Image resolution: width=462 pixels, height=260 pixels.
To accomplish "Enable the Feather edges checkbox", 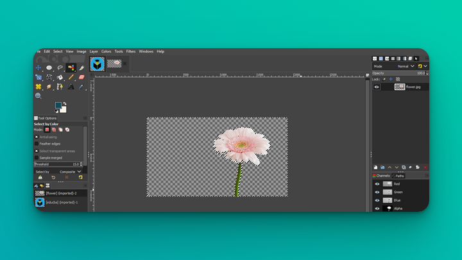I will 37,144.
